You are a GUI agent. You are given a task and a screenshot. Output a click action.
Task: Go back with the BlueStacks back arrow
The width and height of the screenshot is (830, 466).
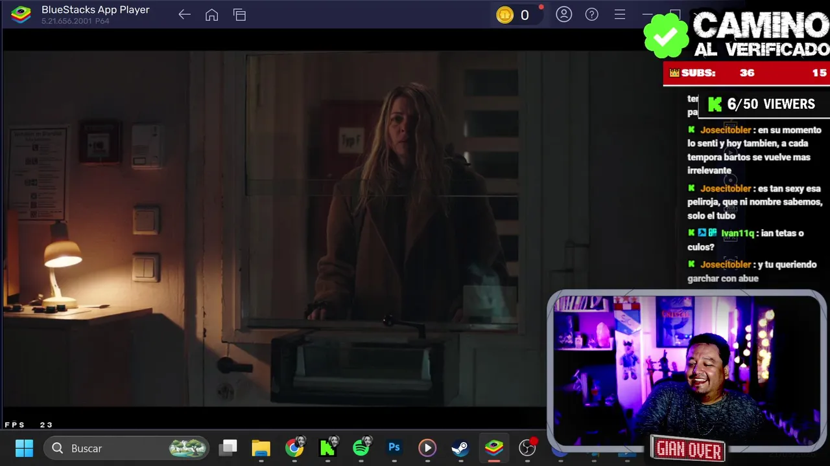pos(184,15)
